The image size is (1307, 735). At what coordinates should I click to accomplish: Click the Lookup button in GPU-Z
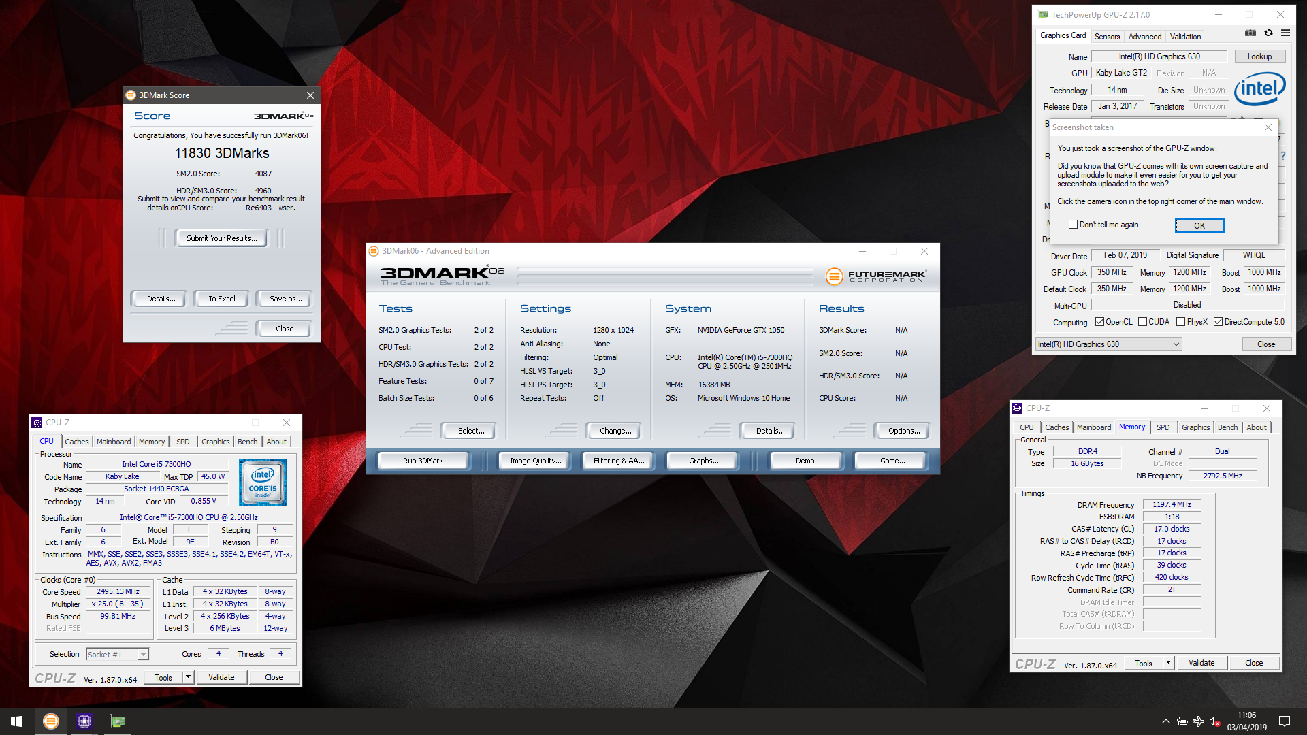click(1259, 56)
